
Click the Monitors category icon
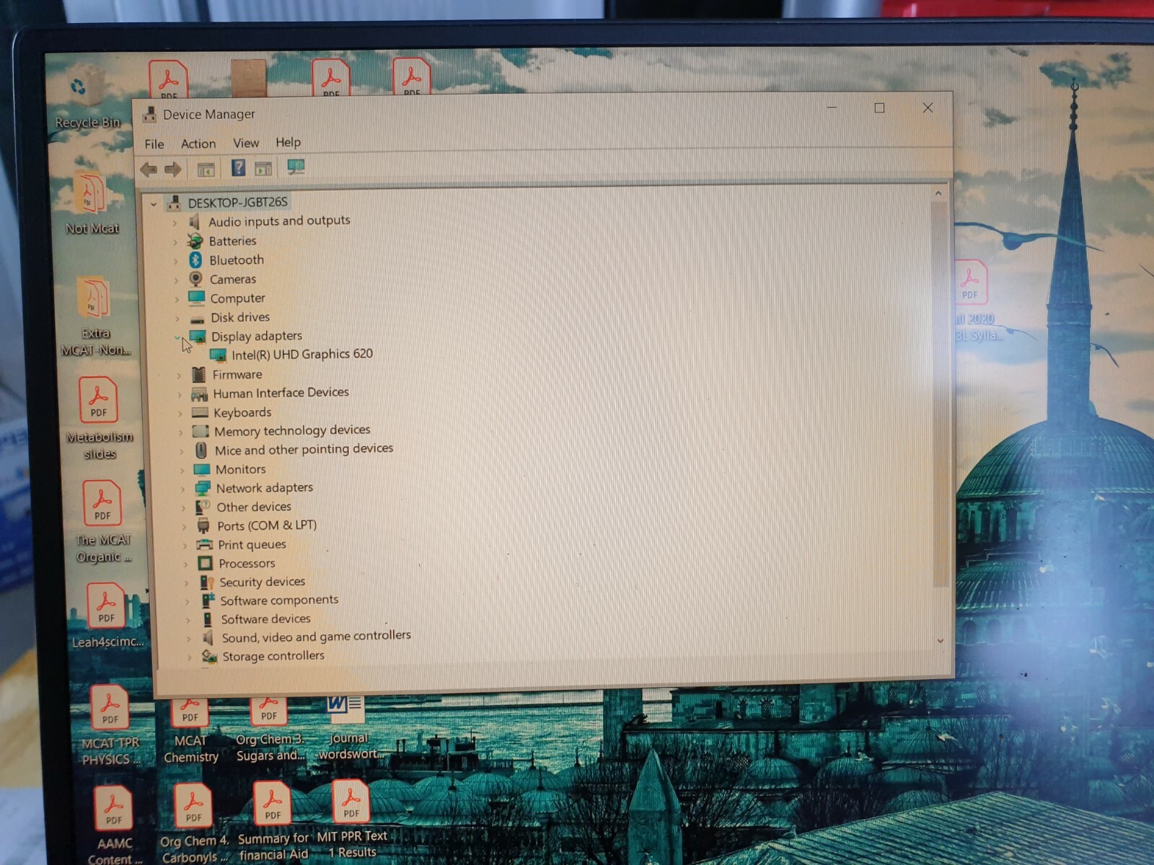pos(201,469)
